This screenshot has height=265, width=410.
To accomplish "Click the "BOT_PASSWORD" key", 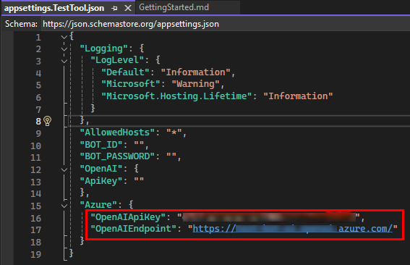I will click(x=117, y=156).
